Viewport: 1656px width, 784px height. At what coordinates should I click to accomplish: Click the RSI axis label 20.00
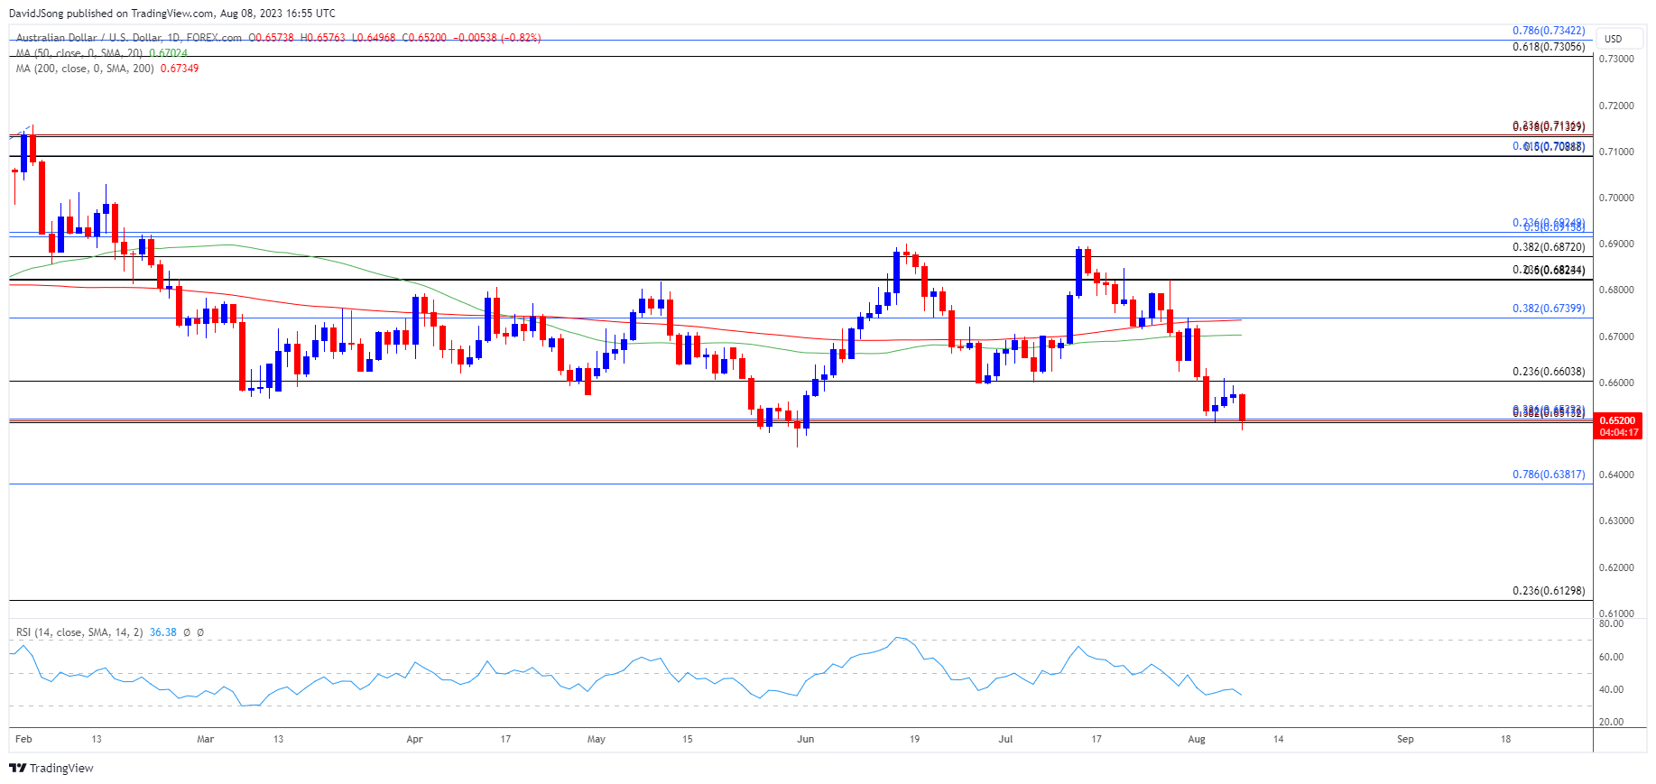[x=1611, y=722]
